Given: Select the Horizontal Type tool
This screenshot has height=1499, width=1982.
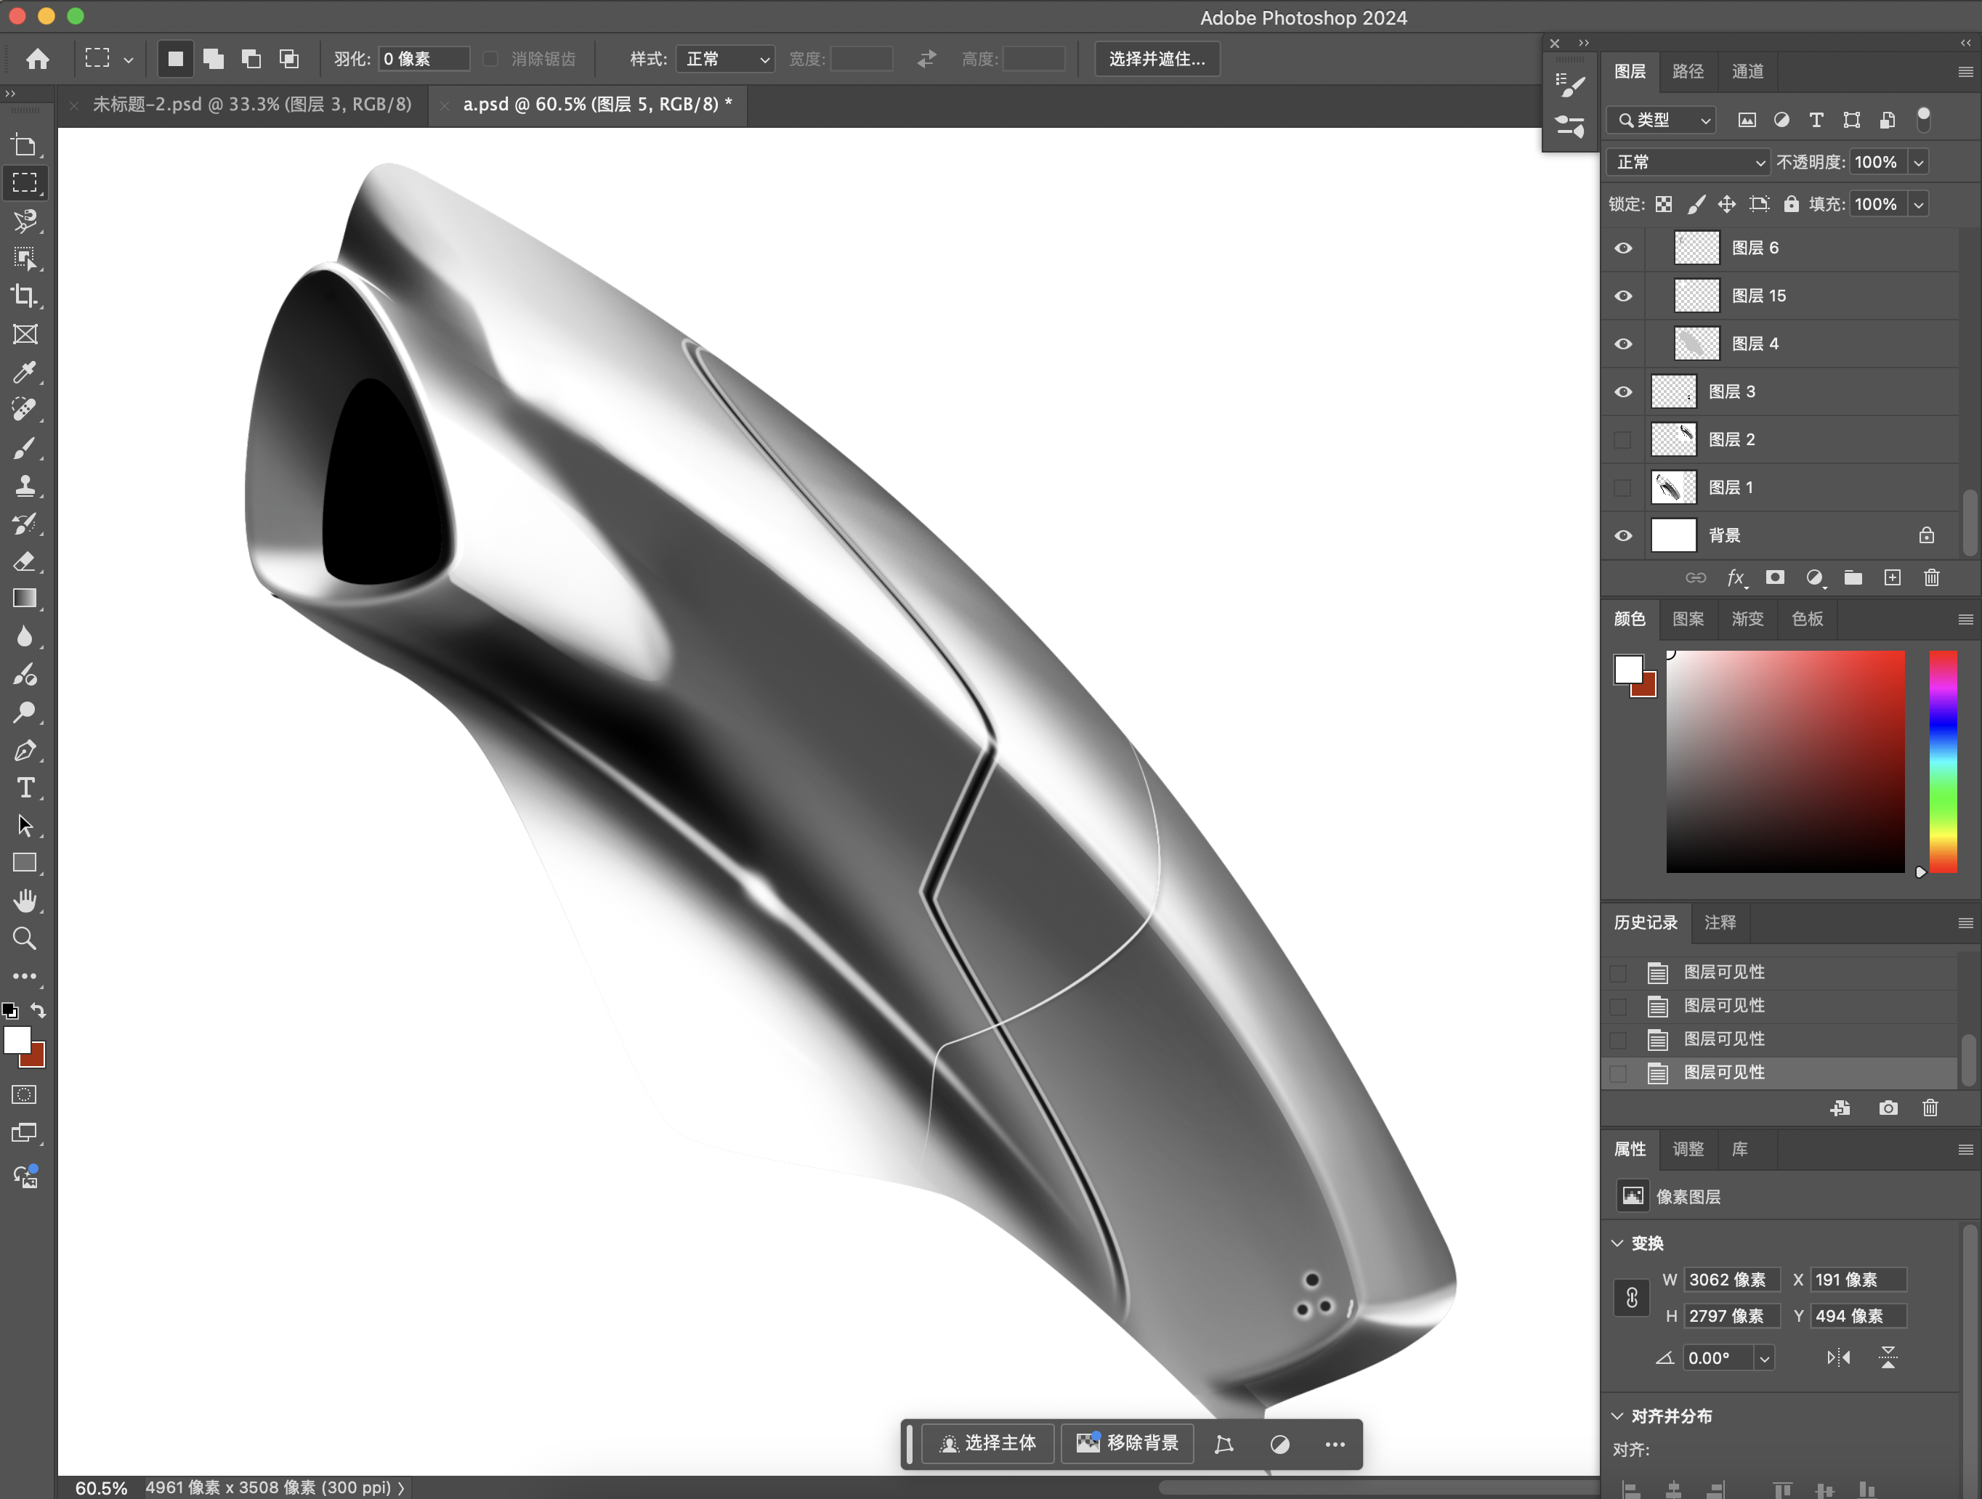Looking at the screenshot, I should 24,787.
